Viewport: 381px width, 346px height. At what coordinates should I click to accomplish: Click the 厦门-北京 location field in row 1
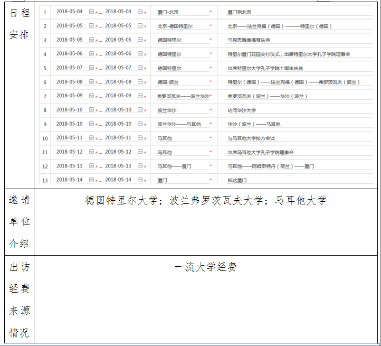coord(182,12)
